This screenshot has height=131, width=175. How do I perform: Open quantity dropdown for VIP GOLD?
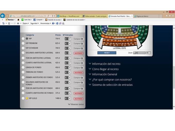tap(68, 98)
